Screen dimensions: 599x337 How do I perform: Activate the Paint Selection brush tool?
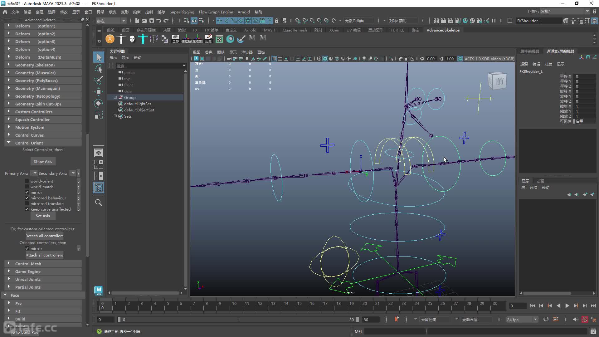point(99,80)
